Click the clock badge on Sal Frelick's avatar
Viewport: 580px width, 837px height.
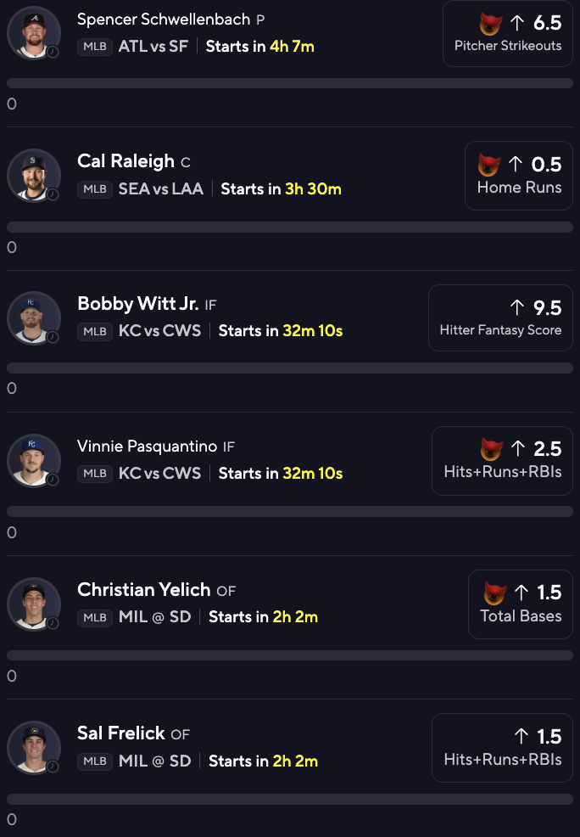(53, 767)
